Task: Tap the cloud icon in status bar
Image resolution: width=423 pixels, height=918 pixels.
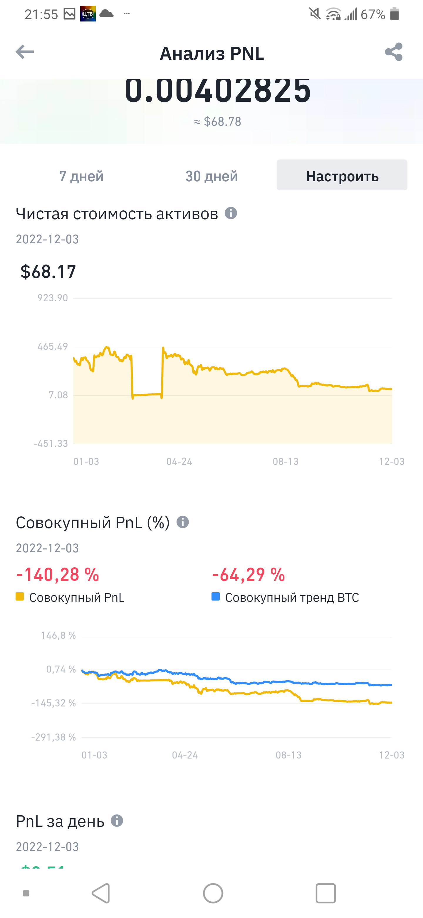Action: (106, 14)
